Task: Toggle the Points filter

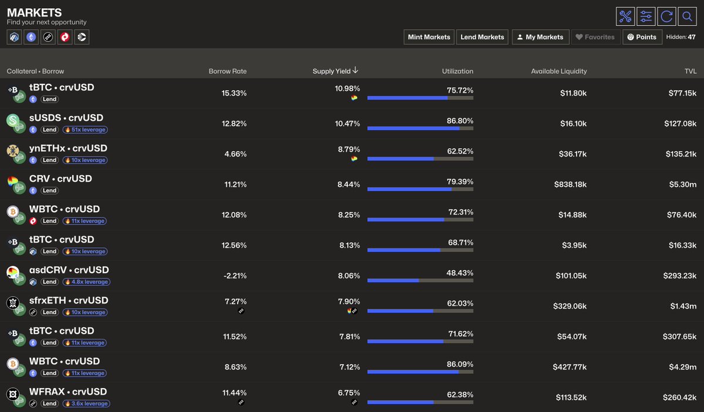Action: click(x=641, y=37)
